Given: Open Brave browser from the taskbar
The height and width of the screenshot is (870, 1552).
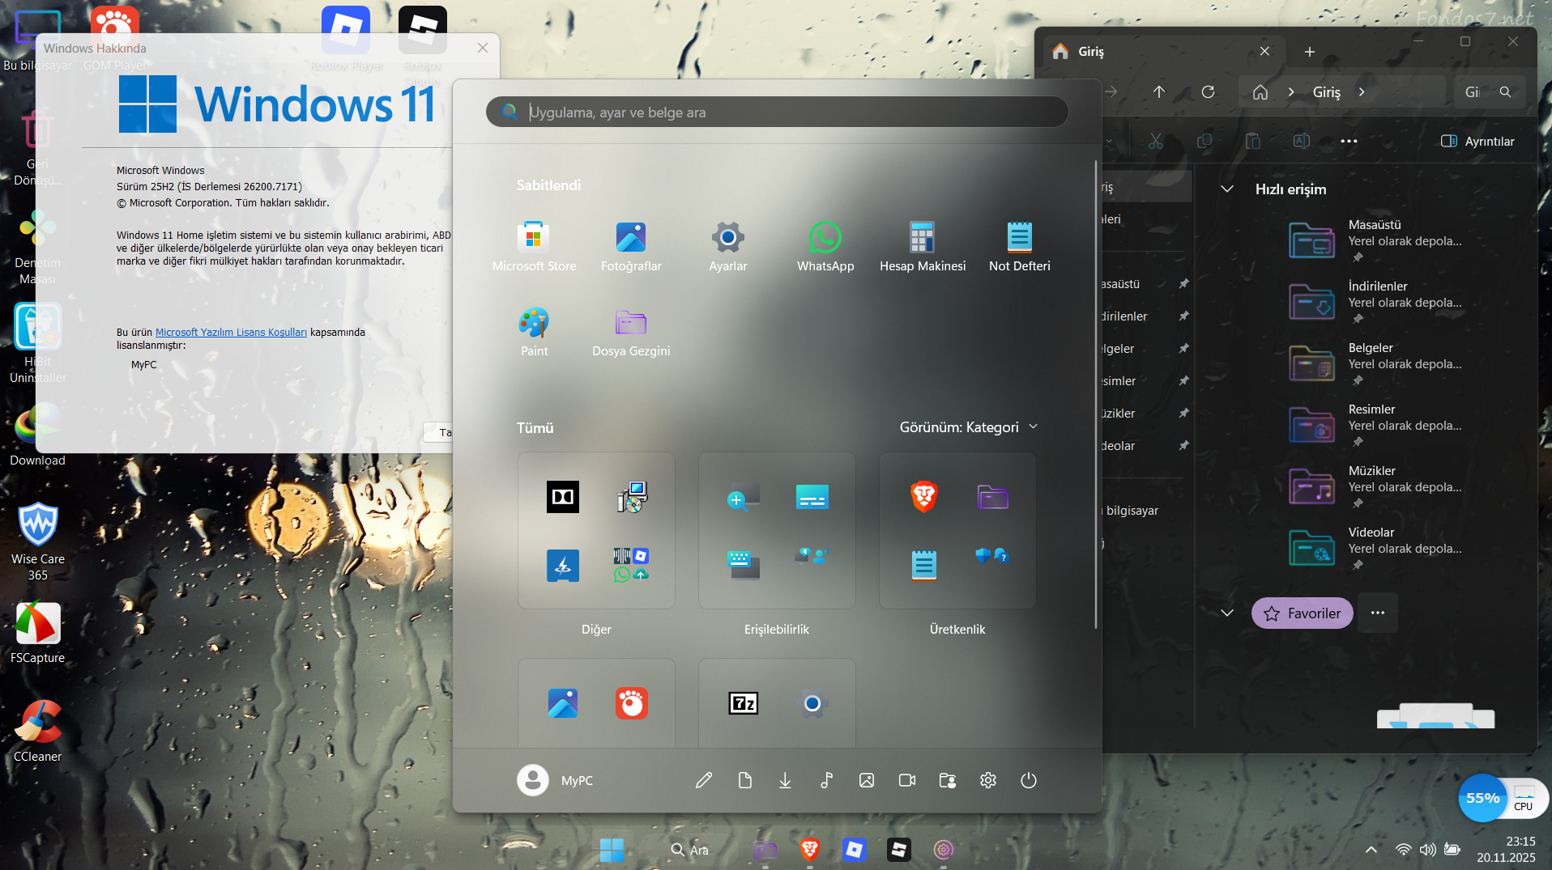Looking at the screenshot, I should coord(810,850).
